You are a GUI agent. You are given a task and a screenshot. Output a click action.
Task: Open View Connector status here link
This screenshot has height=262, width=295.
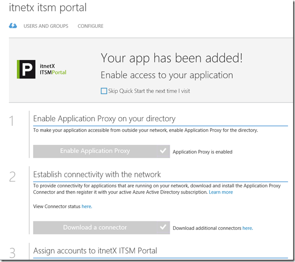pos(87,206)
